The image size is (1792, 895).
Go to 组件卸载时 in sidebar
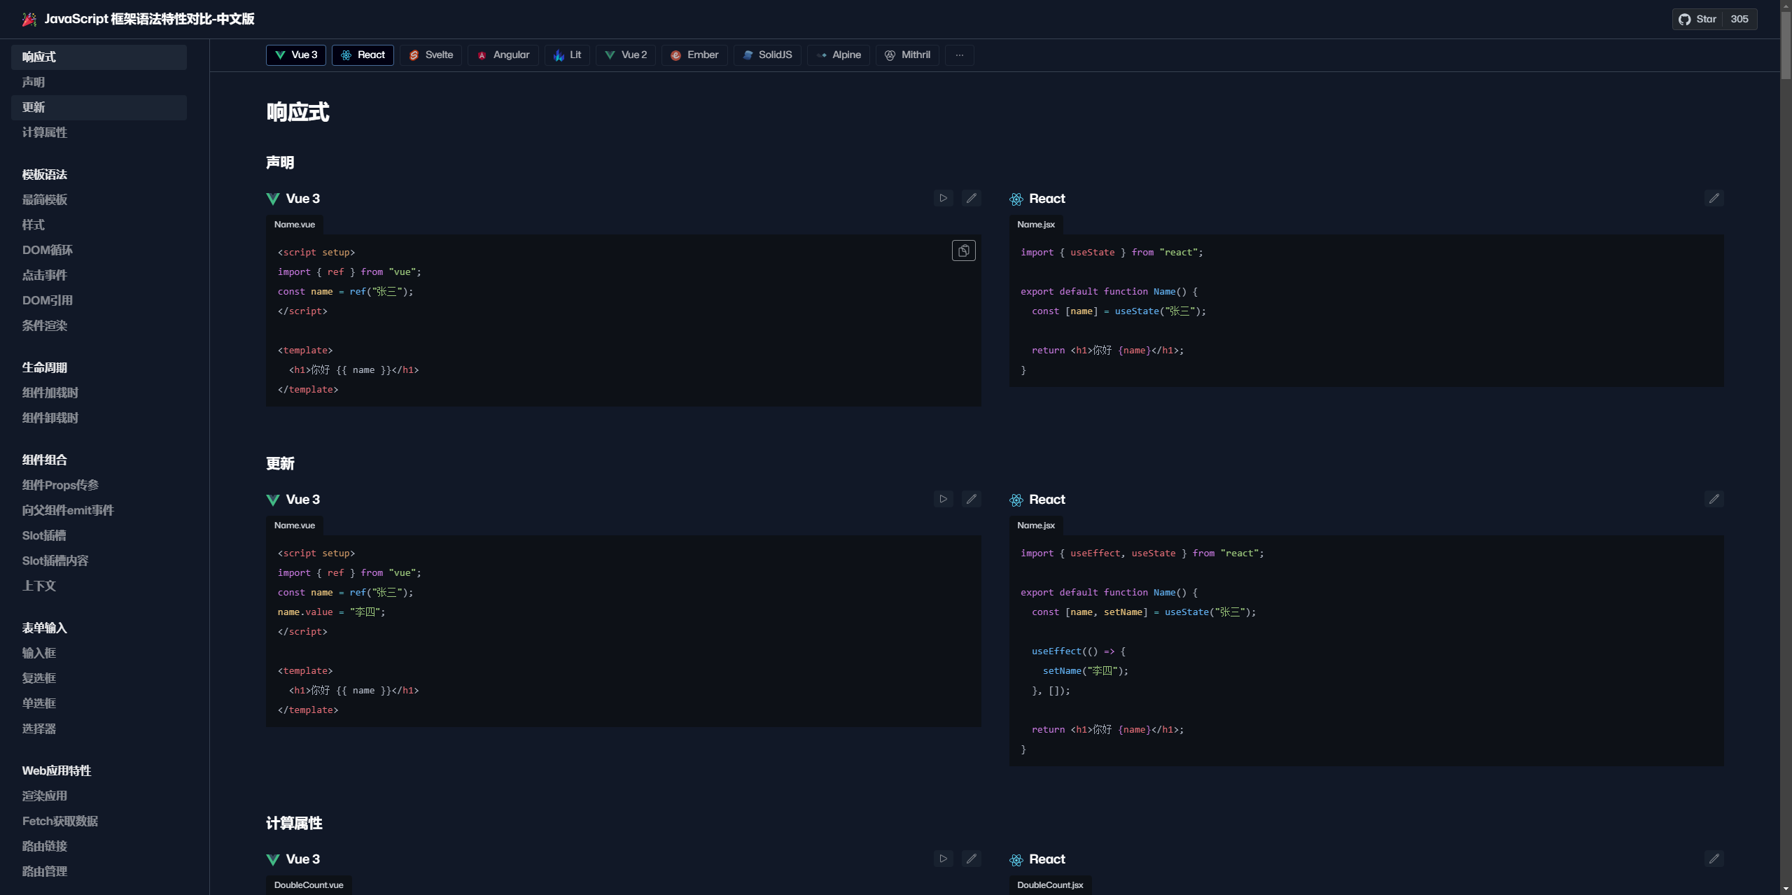[x=99, y=418]
